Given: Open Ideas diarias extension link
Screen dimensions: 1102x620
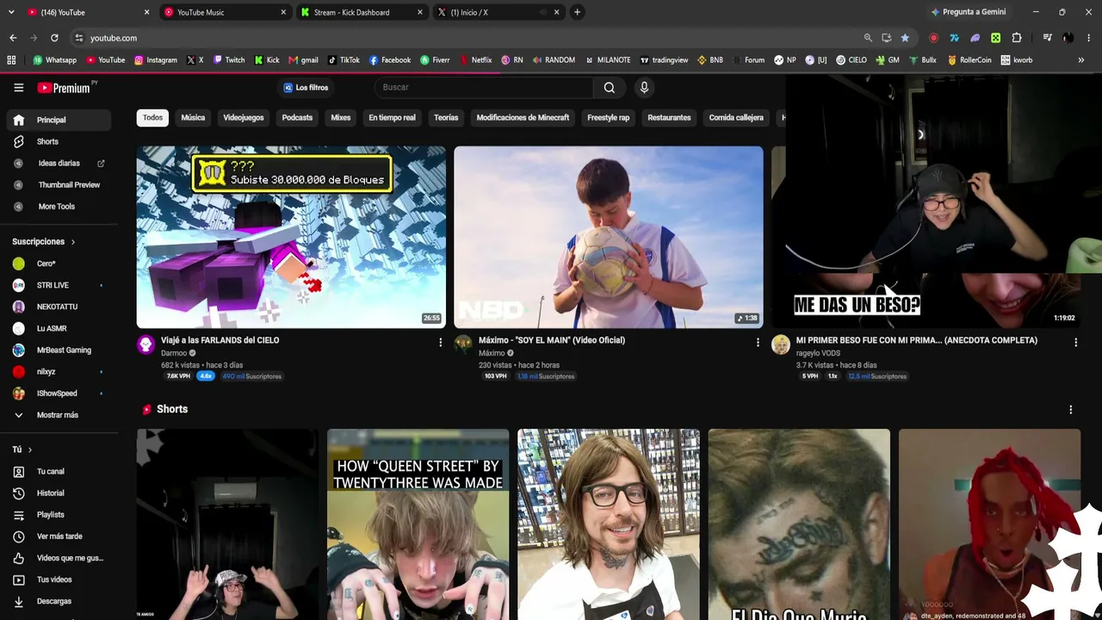Looking at the screenshot, I should point(58,163).
